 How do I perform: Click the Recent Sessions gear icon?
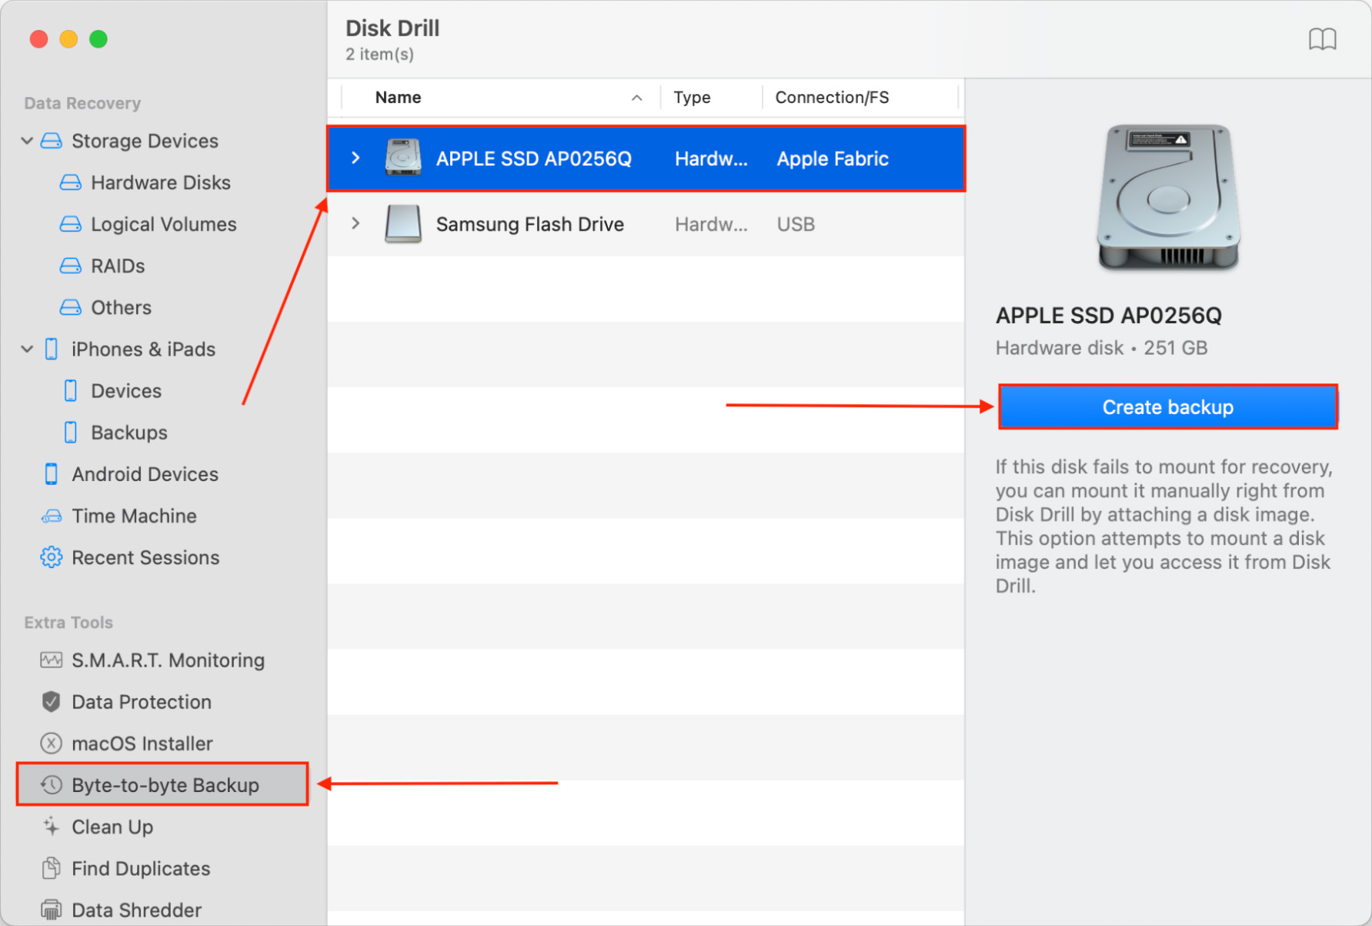[x=50, y=557]
